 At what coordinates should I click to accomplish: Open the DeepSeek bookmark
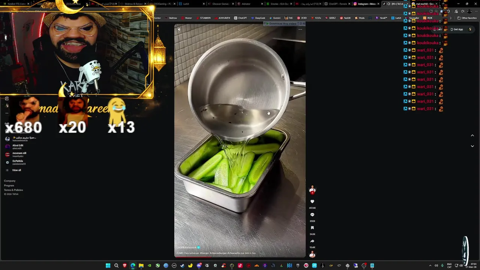258,18
